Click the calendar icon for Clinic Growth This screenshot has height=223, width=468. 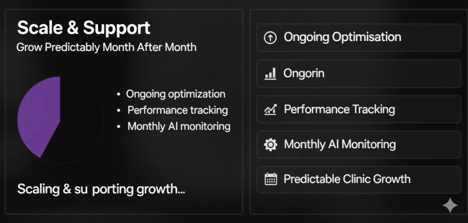pos(270,179)
